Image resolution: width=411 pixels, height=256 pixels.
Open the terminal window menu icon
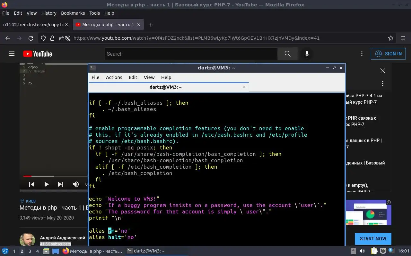tap(92, 68)
